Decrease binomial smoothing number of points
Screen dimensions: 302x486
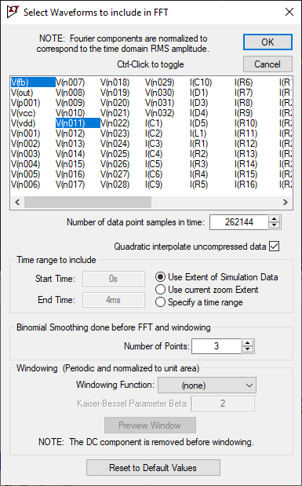(247, 349)
